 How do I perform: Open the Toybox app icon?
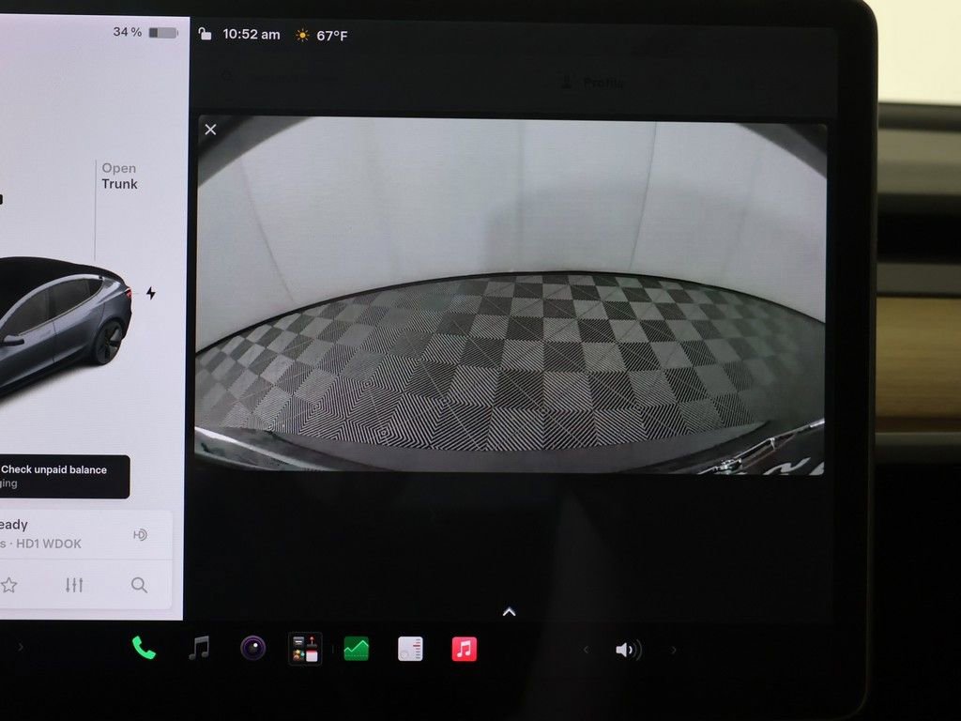305,649
